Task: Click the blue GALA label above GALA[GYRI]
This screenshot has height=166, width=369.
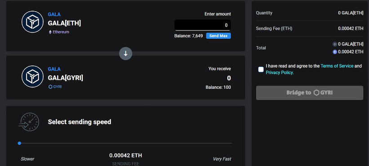Action: pos(54,69)
